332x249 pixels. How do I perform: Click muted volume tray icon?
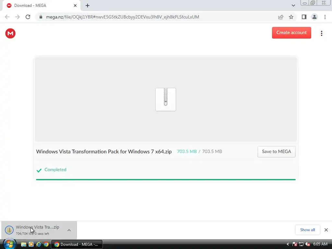click(308, 244)
